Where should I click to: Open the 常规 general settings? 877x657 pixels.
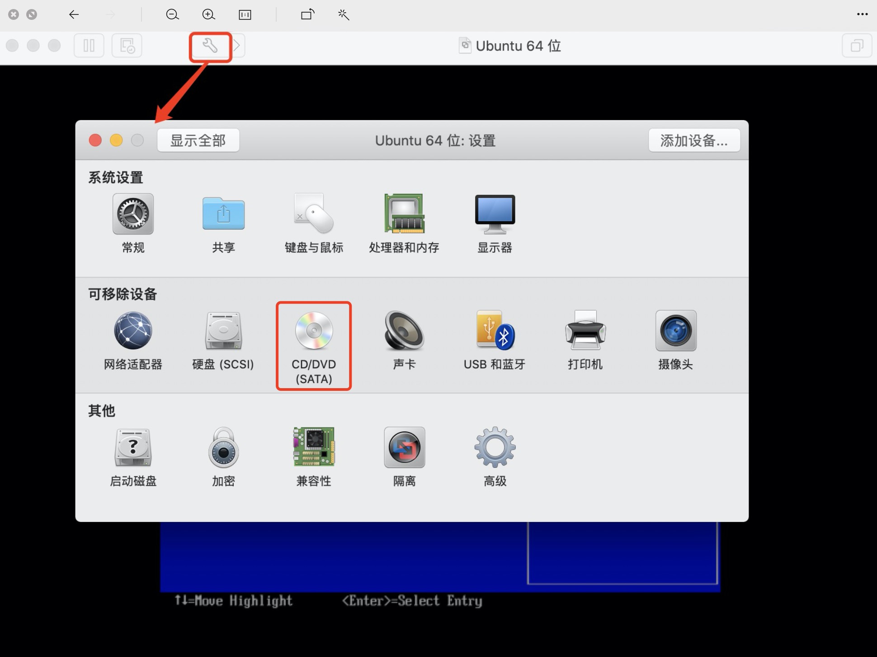pyautogui.click(x=133, y=214)
